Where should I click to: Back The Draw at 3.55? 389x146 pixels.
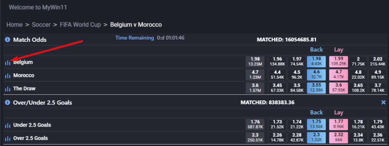(x=316, y=88)
